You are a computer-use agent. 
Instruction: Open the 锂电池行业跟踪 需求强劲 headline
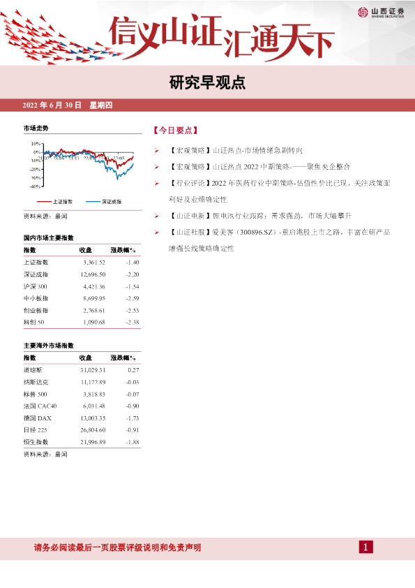pos(260,216)
